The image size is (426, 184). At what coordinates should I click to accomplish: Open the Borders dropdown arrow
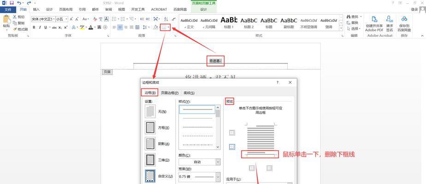pyautogui.click(x=169, y=27)
